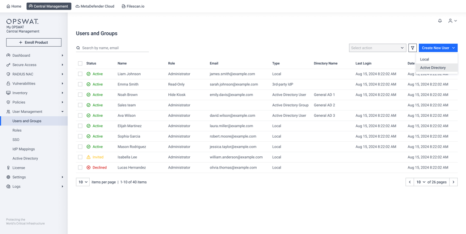Expand the Vulnerabilities sidebar arrow

tap(62, 84)
